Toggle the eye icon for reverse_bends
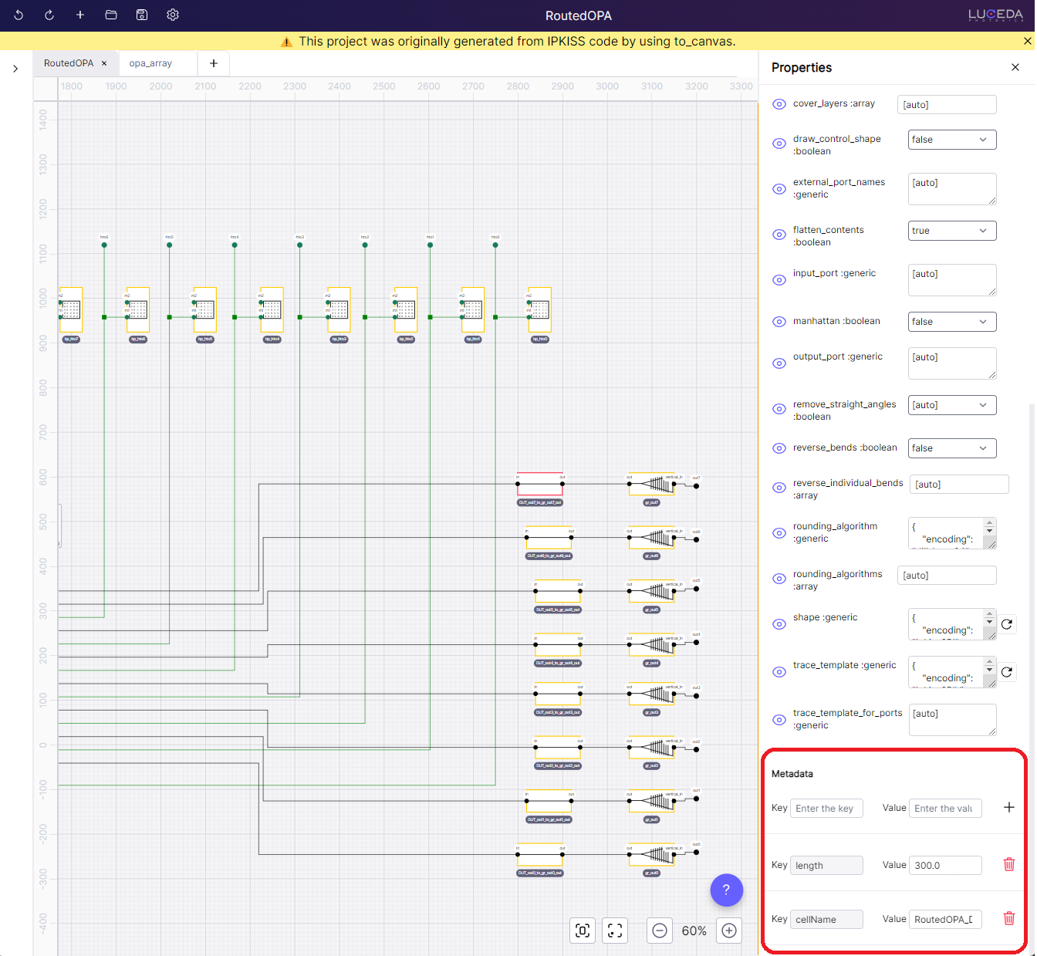 coord(779,448)
